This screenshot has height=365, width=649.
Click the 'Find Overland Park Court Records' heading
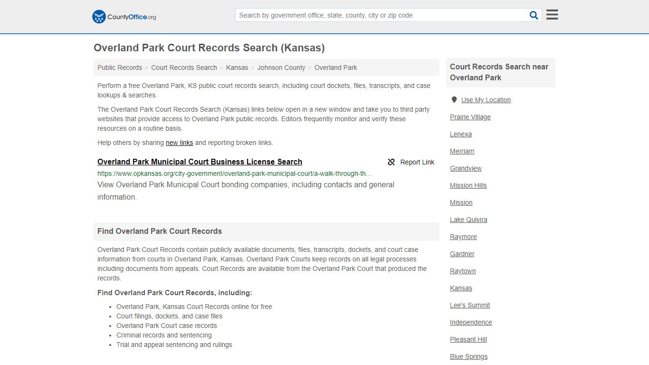coord(160,231)
